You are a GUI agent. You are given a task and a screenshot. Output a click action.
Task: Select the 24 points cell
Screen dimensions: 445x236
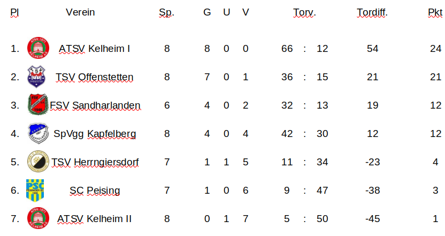click(435, 49)
